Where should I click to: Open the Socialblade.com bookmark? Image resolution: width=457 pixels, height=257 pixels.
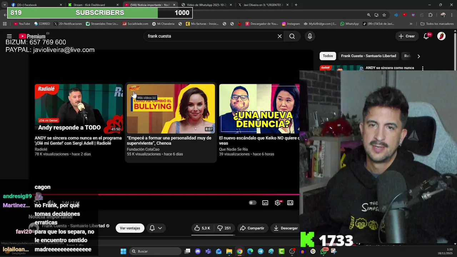point(135,24)
